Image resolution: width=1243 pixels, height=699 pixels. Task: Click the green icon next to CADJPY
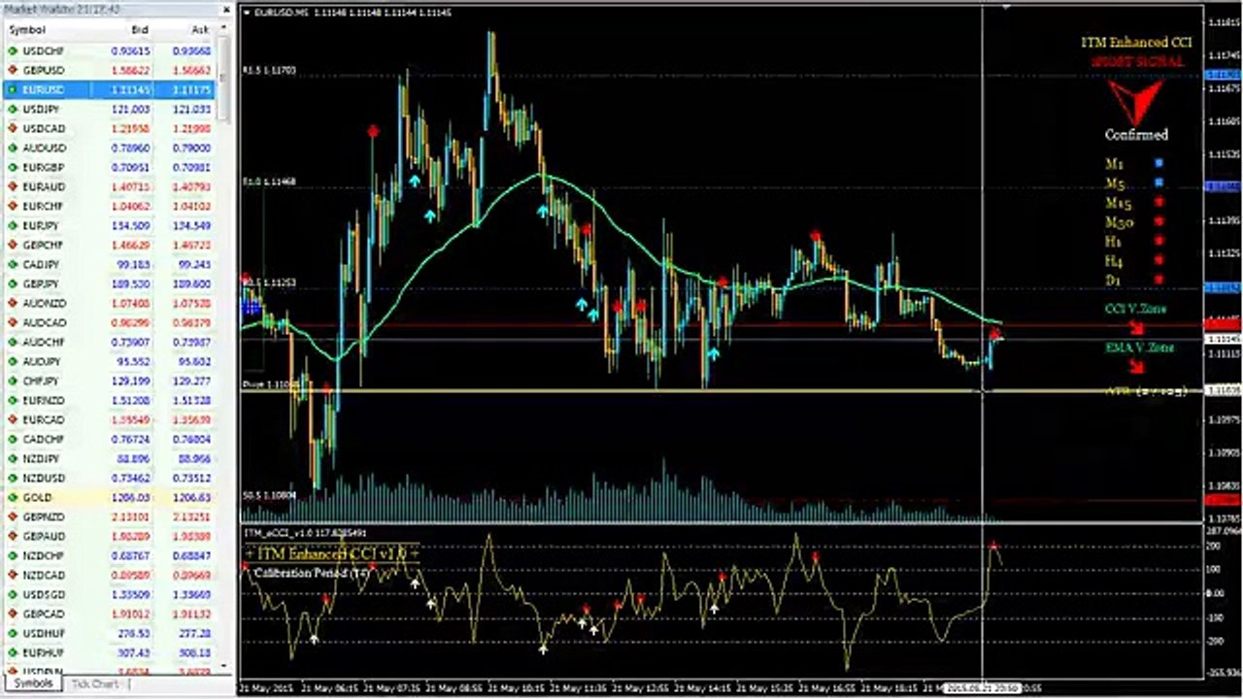[13, 265]
